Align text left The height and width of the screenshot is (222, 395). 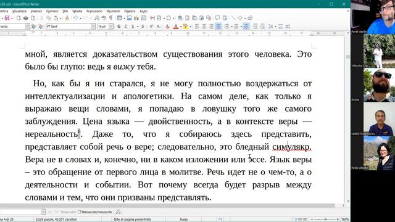197,27
